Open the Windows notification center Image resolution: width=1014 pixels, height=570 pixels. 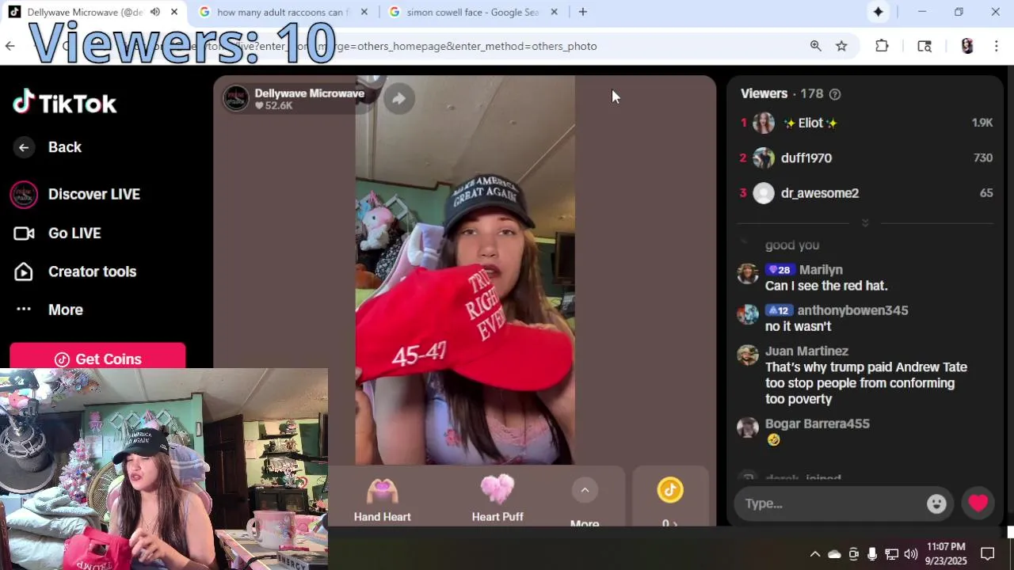click(988, 554)
